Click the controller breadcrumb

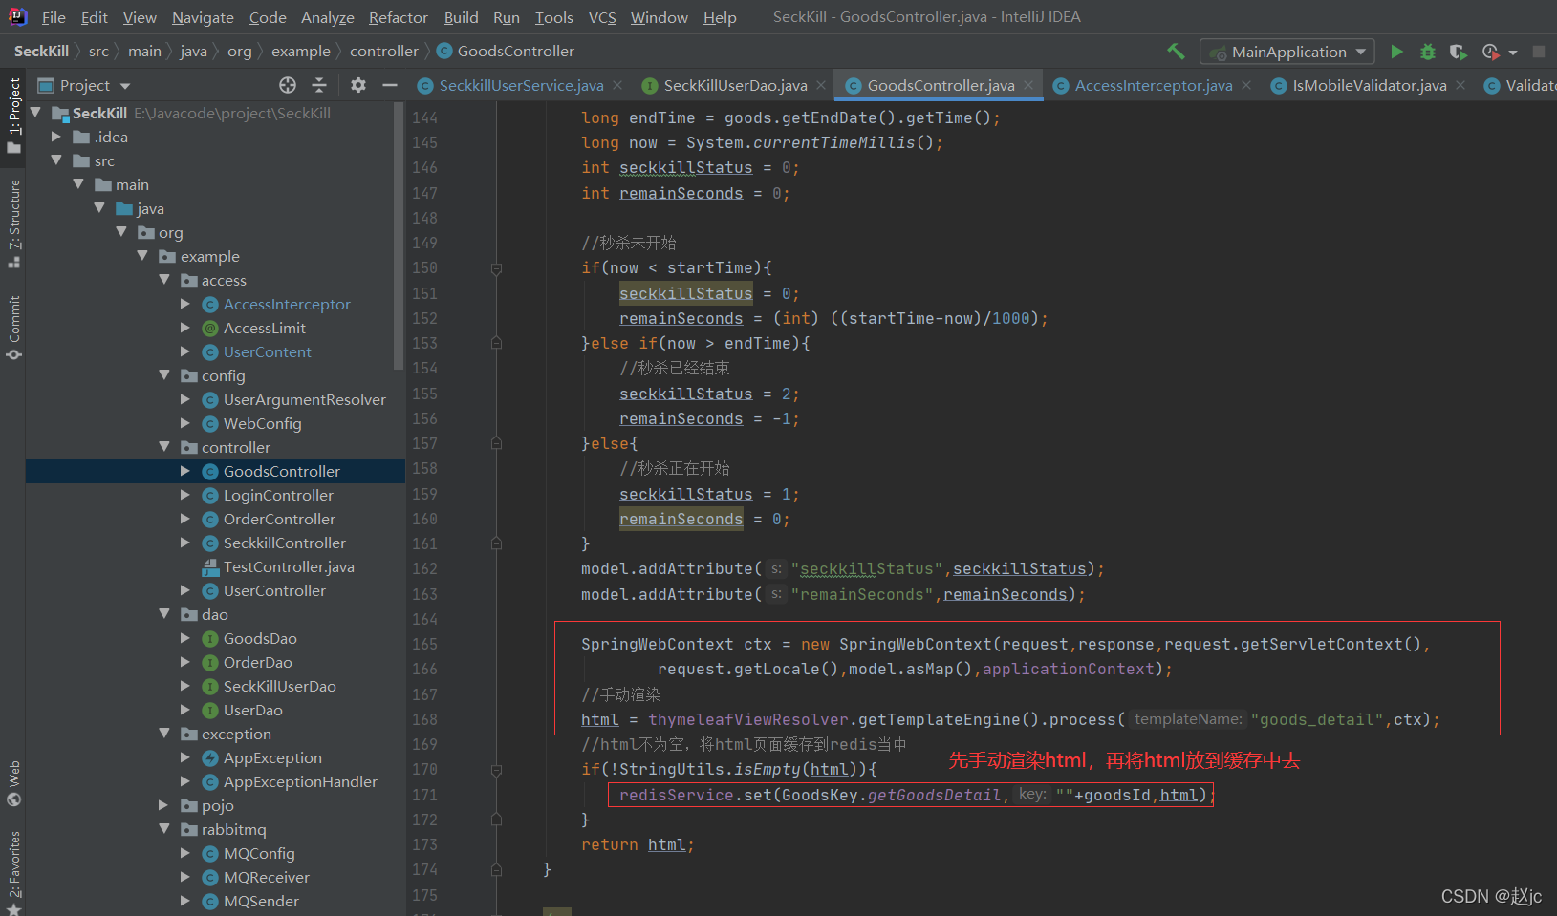coord(384,52)
